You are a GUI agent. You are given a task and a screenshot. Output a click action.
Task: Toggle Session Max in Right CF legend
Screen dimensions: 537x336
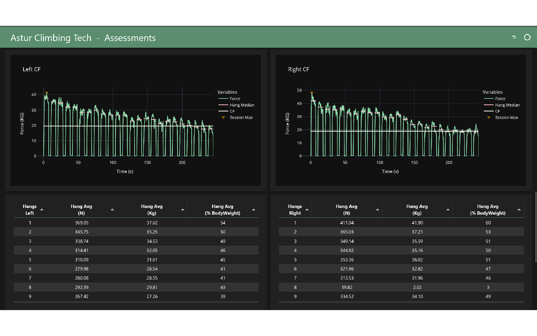[506, 118]
